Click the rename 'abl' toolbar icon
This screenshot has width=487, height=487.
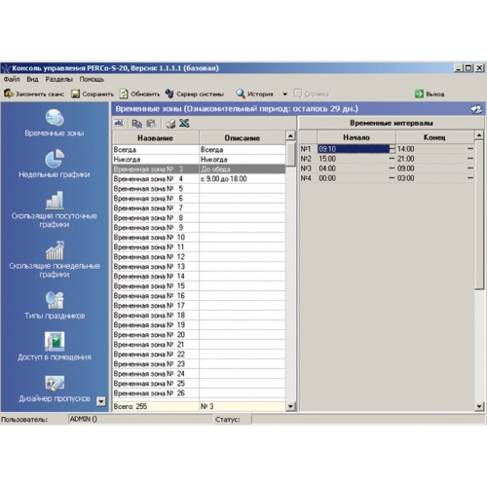119,123
